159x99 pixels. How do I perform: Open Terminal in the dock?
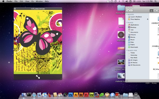click(29, 95)
